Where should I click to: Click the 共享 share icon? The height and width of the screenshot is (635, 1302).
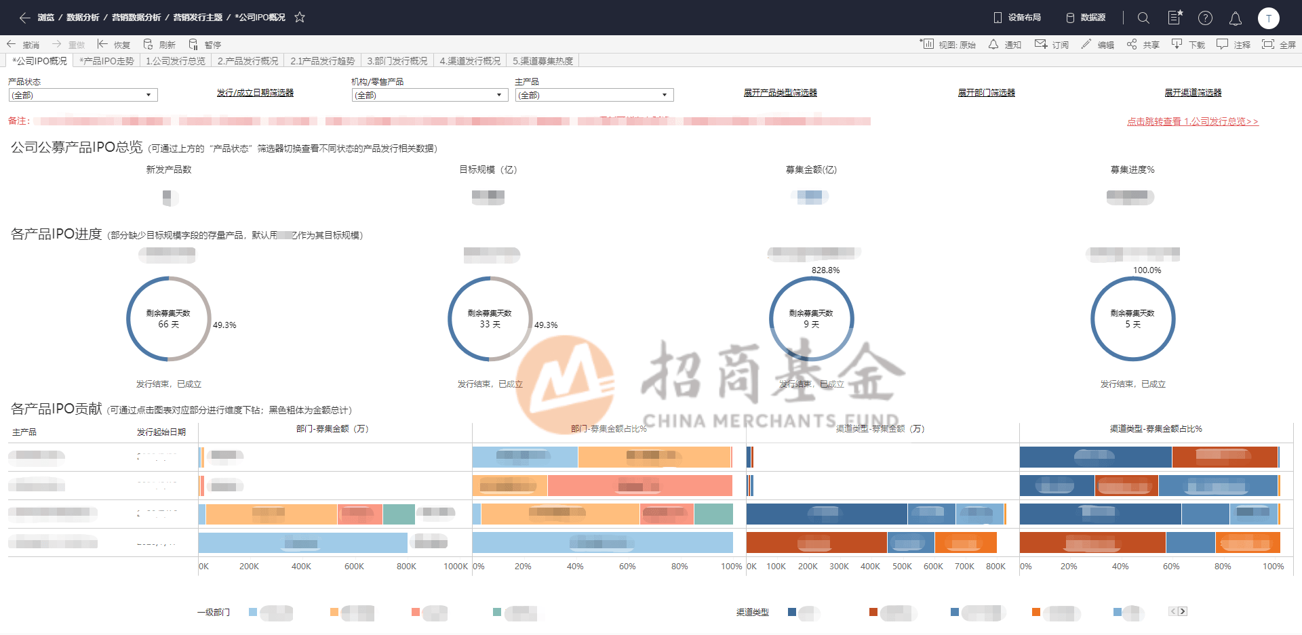pyautogui.click(x=1132, y=45)
